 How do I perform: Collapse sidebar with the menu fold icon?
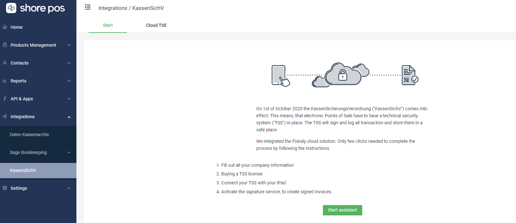click(x=88, y=7)
